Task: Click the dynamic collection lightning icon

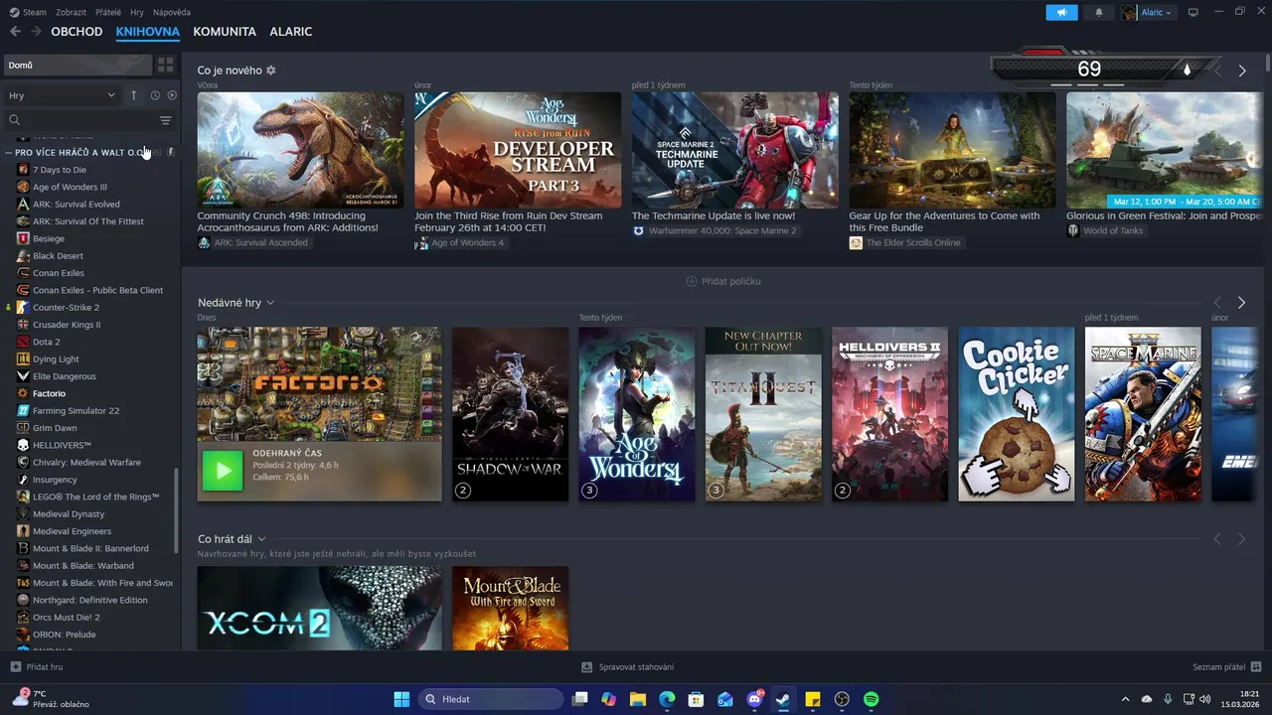Action: coord(171,152)
